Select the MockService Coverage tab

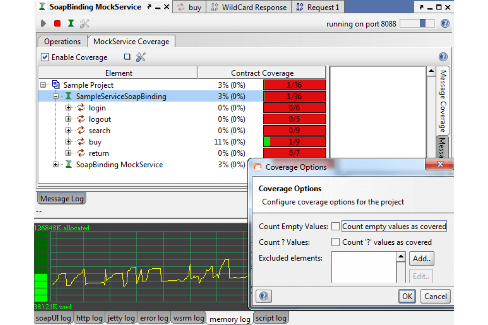(x=131, y=41)
